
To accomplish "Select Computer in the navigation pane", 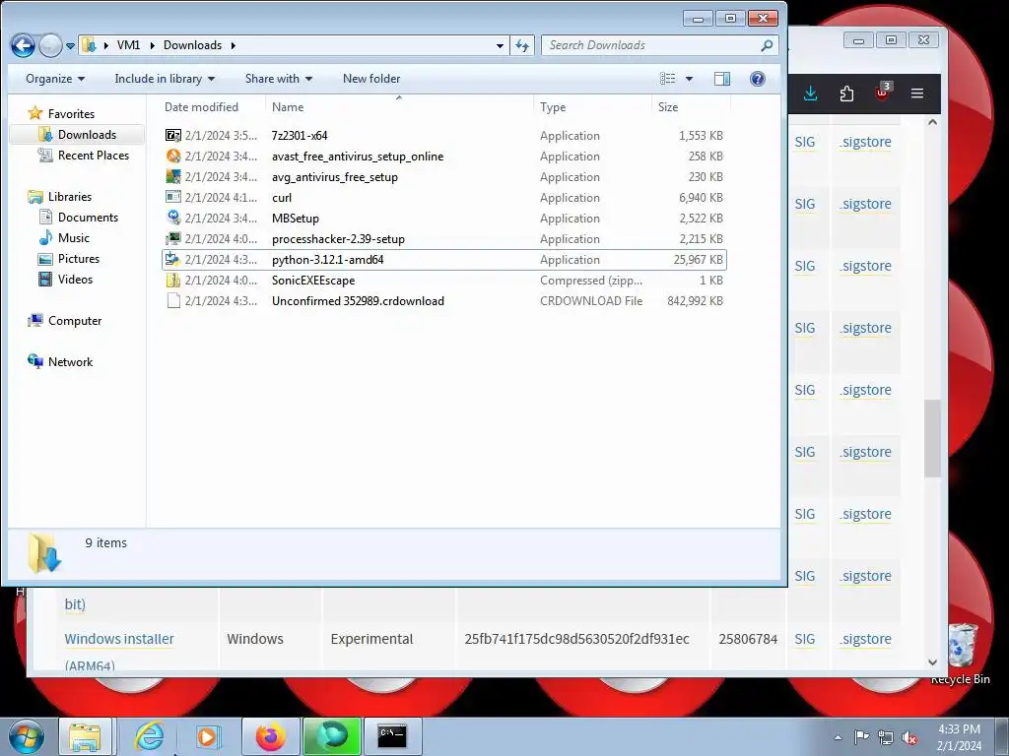I will pyautogui.click(x=75, y=321).
